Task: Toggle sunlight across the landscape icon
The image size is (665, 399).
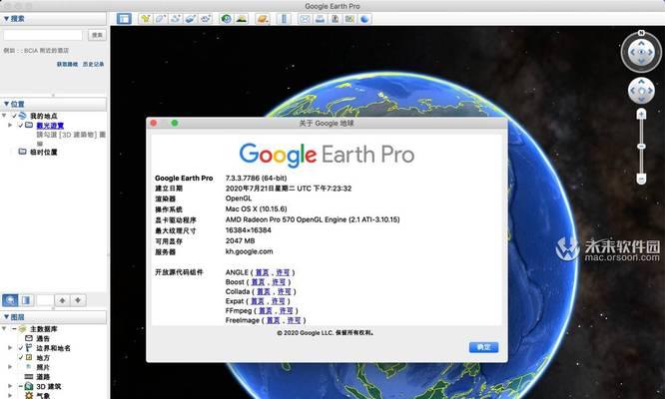Action: tap(242, 19)
